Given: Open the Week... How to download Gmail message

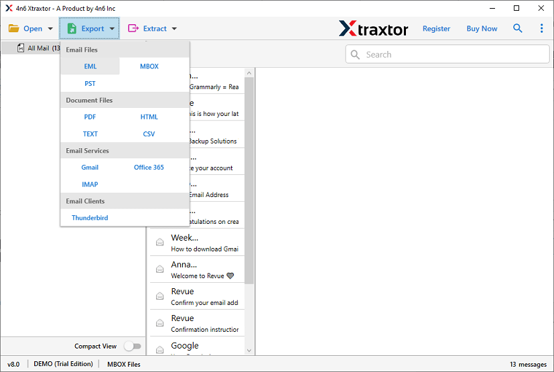Looking at the screenshot, I should tap(197, 242).
